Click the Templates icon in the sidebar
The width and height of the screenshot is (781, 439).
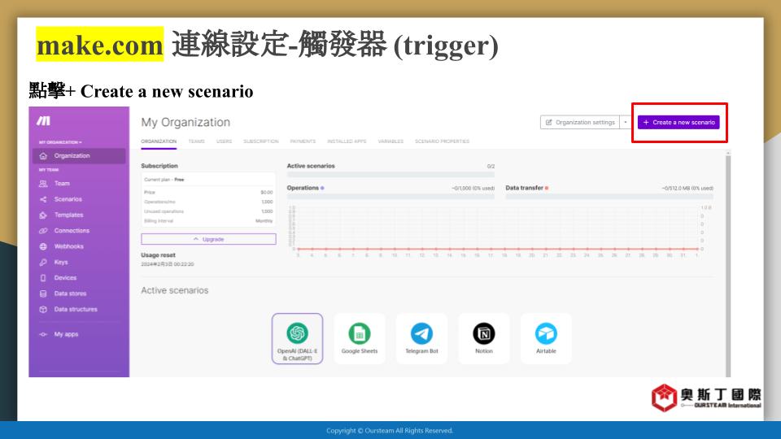tap(43, 215)
